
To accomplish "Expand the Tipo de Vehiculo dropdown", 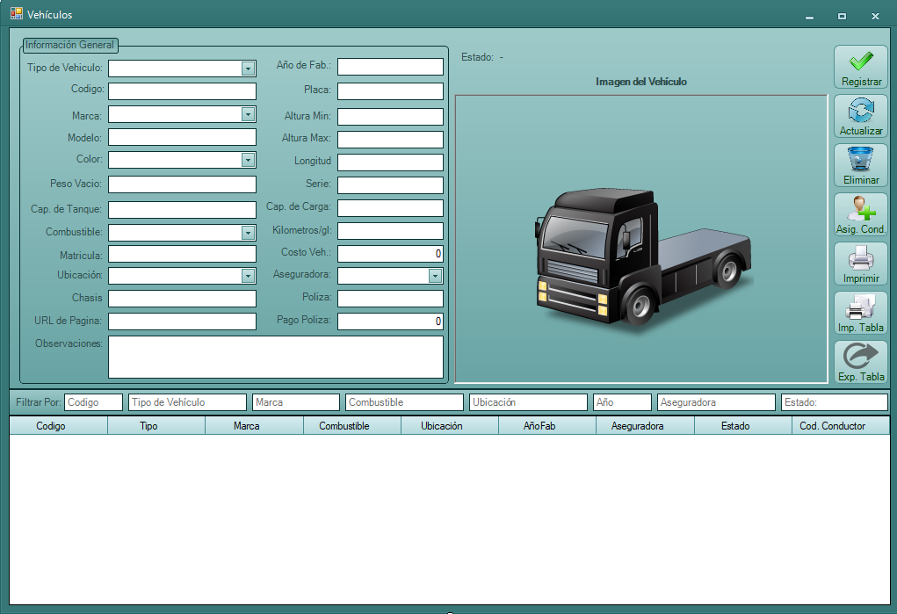I will (x=248, y=69).
